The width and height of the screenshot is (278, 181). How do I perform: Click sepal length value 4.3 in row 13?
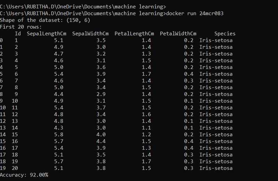point(58,128)
